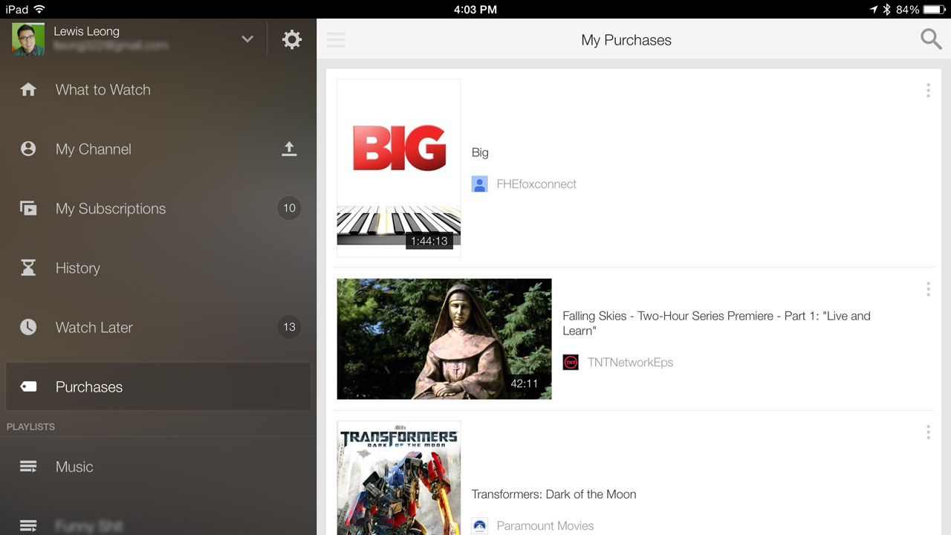Click the home icon beside What to Watch
This screenshot has height=535, width=951.
[28, 90]
